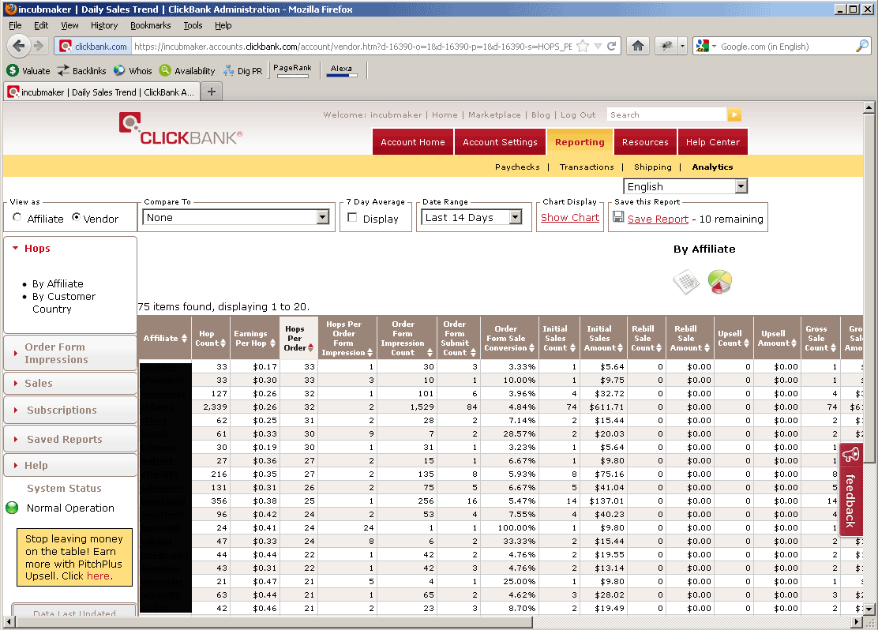Image resolution: width=878 pixels, height=630 pixels.
Task: Click the Save Report floppy disk icon
Action: tap(619, 217)
